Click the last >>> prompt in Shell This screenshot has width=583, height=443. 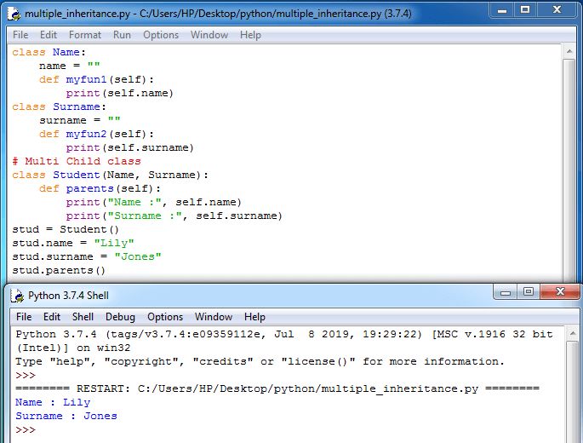point(26,429)
